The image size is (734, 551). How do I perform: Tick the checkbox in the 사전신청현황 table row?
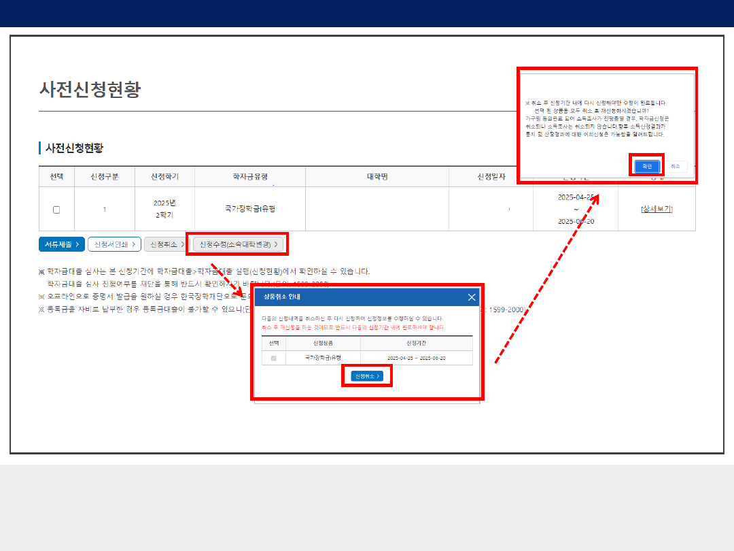[x=56, y=210]
